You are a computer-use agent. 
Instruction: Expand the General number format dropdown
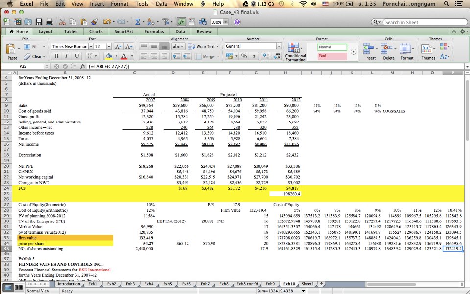tap(278, 46)
